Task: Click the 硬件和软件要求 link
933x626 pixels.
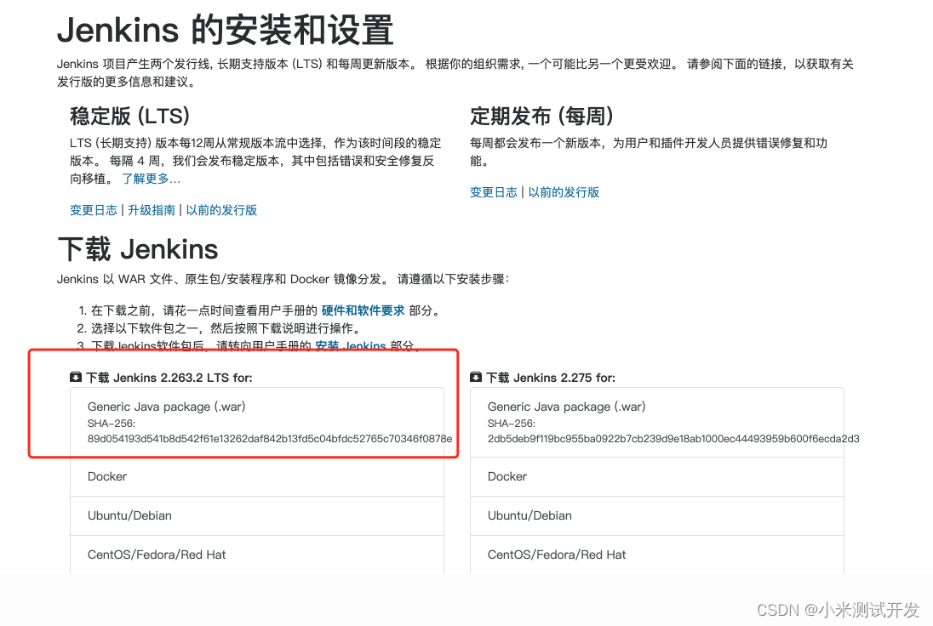Action: [x=363, y=310]
